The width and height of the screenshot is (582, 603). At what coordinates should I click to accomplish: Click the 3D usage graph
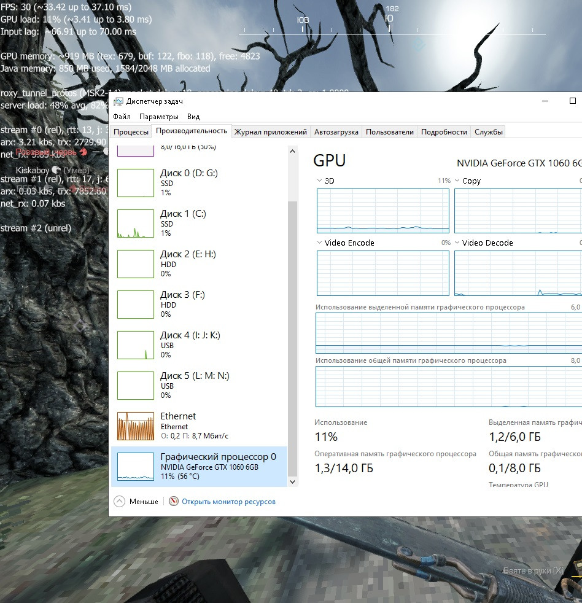pos(383,211)
